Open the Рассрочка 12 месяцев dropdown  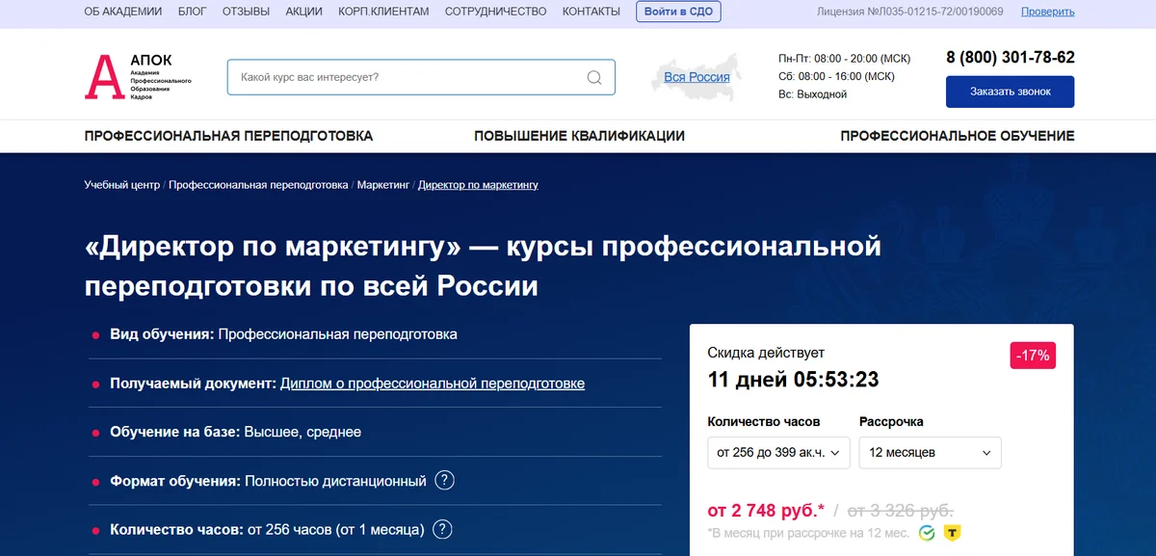[x=930, y=452]
